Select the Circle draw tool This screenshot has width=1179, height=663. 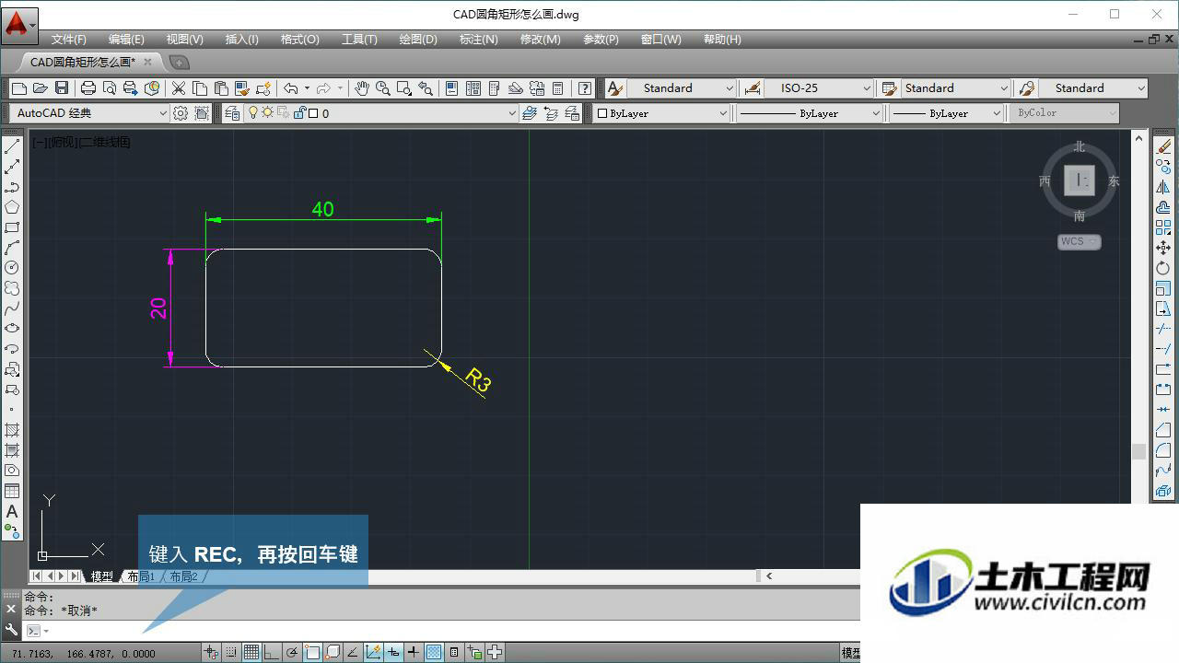click(x=12, y=268)
